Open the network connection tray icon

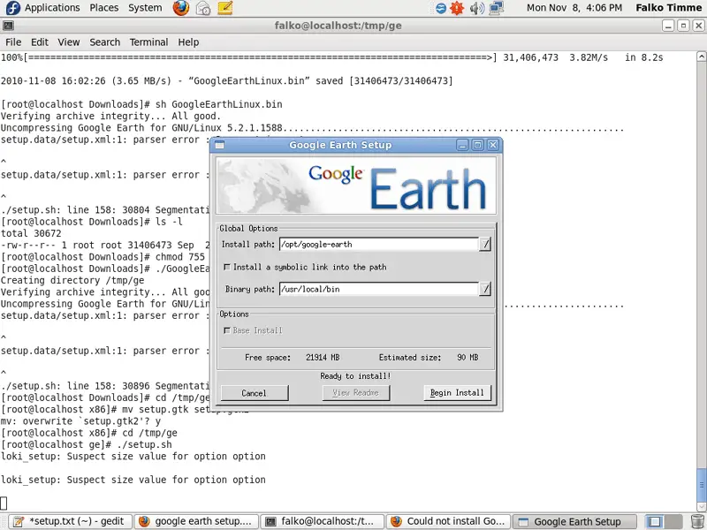pos(497,8)
